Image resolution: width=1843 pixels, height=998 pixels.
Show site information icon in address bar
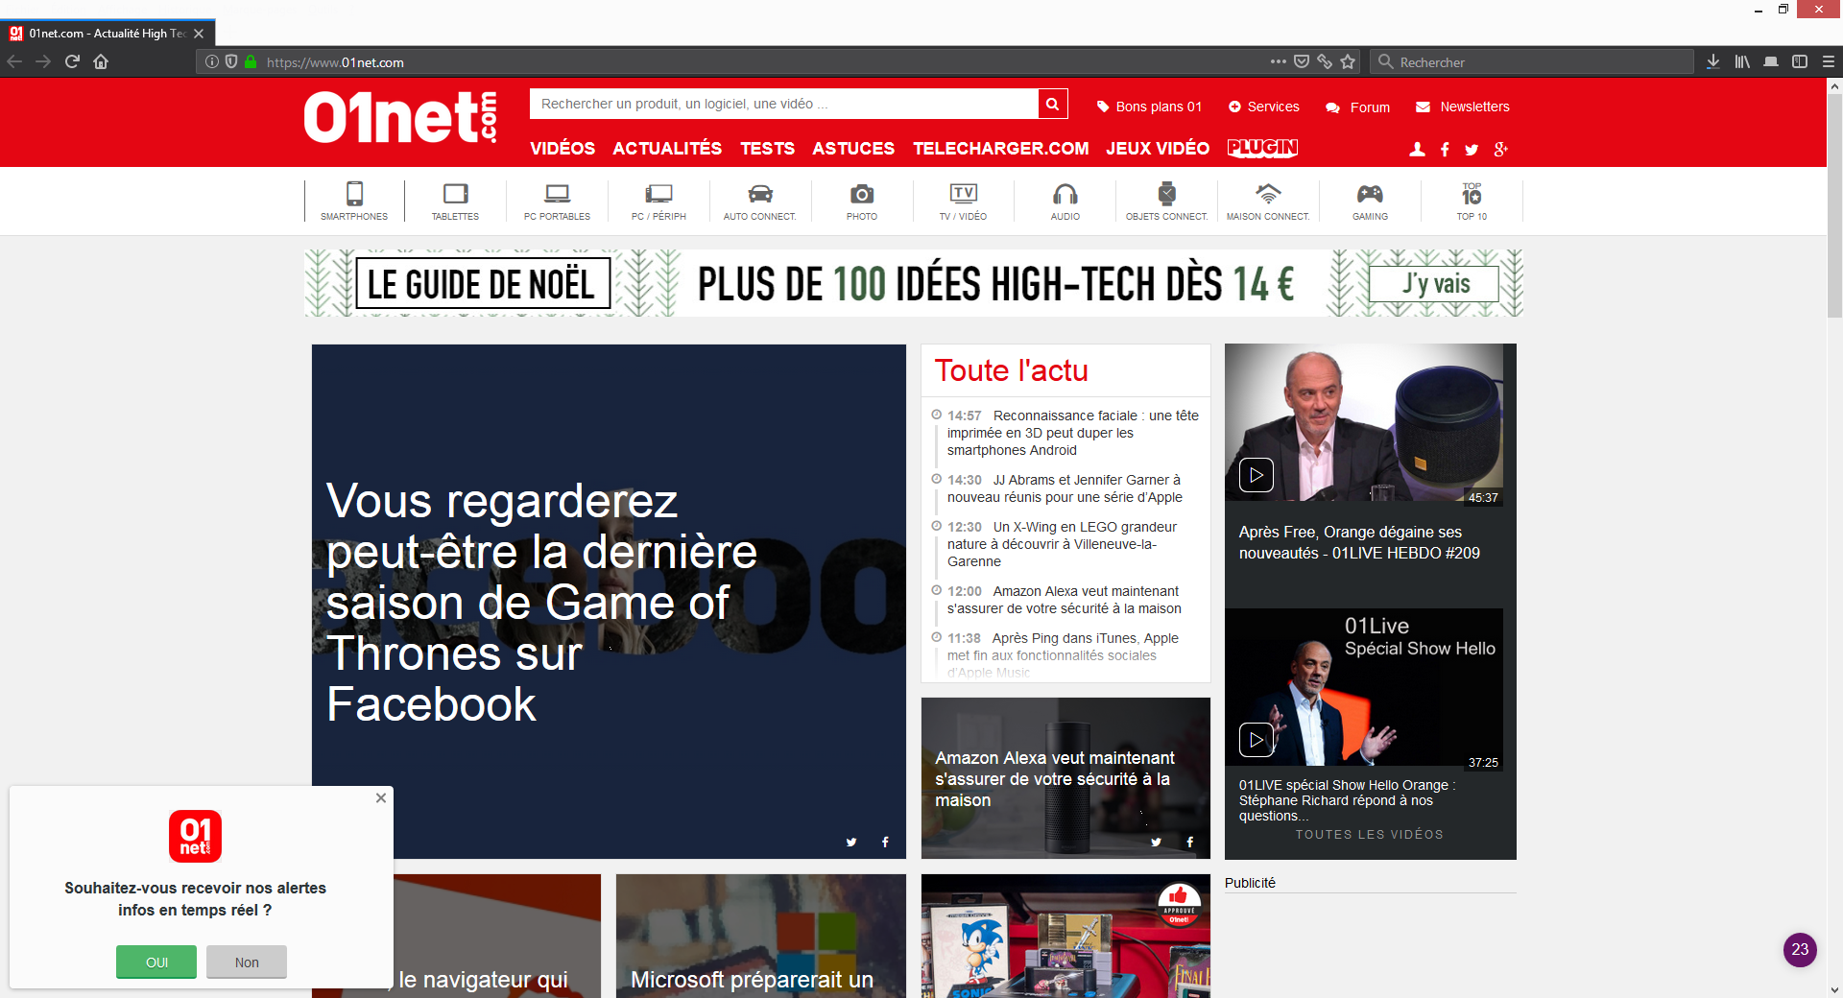coord(211,61)
